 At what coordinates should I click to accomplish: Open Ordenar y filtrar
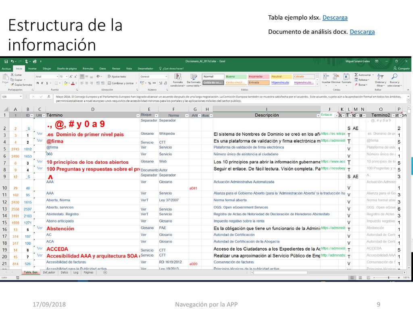(380, 80)
